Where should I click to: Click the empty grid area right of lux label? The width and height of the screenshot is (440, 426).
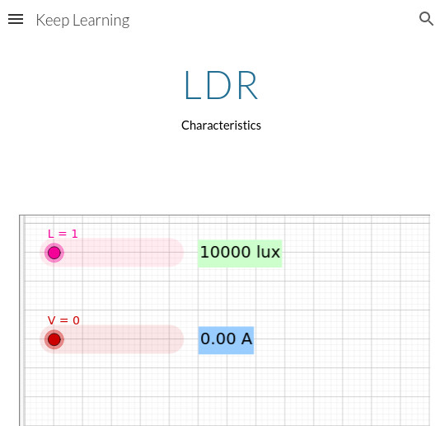(356, 253)
